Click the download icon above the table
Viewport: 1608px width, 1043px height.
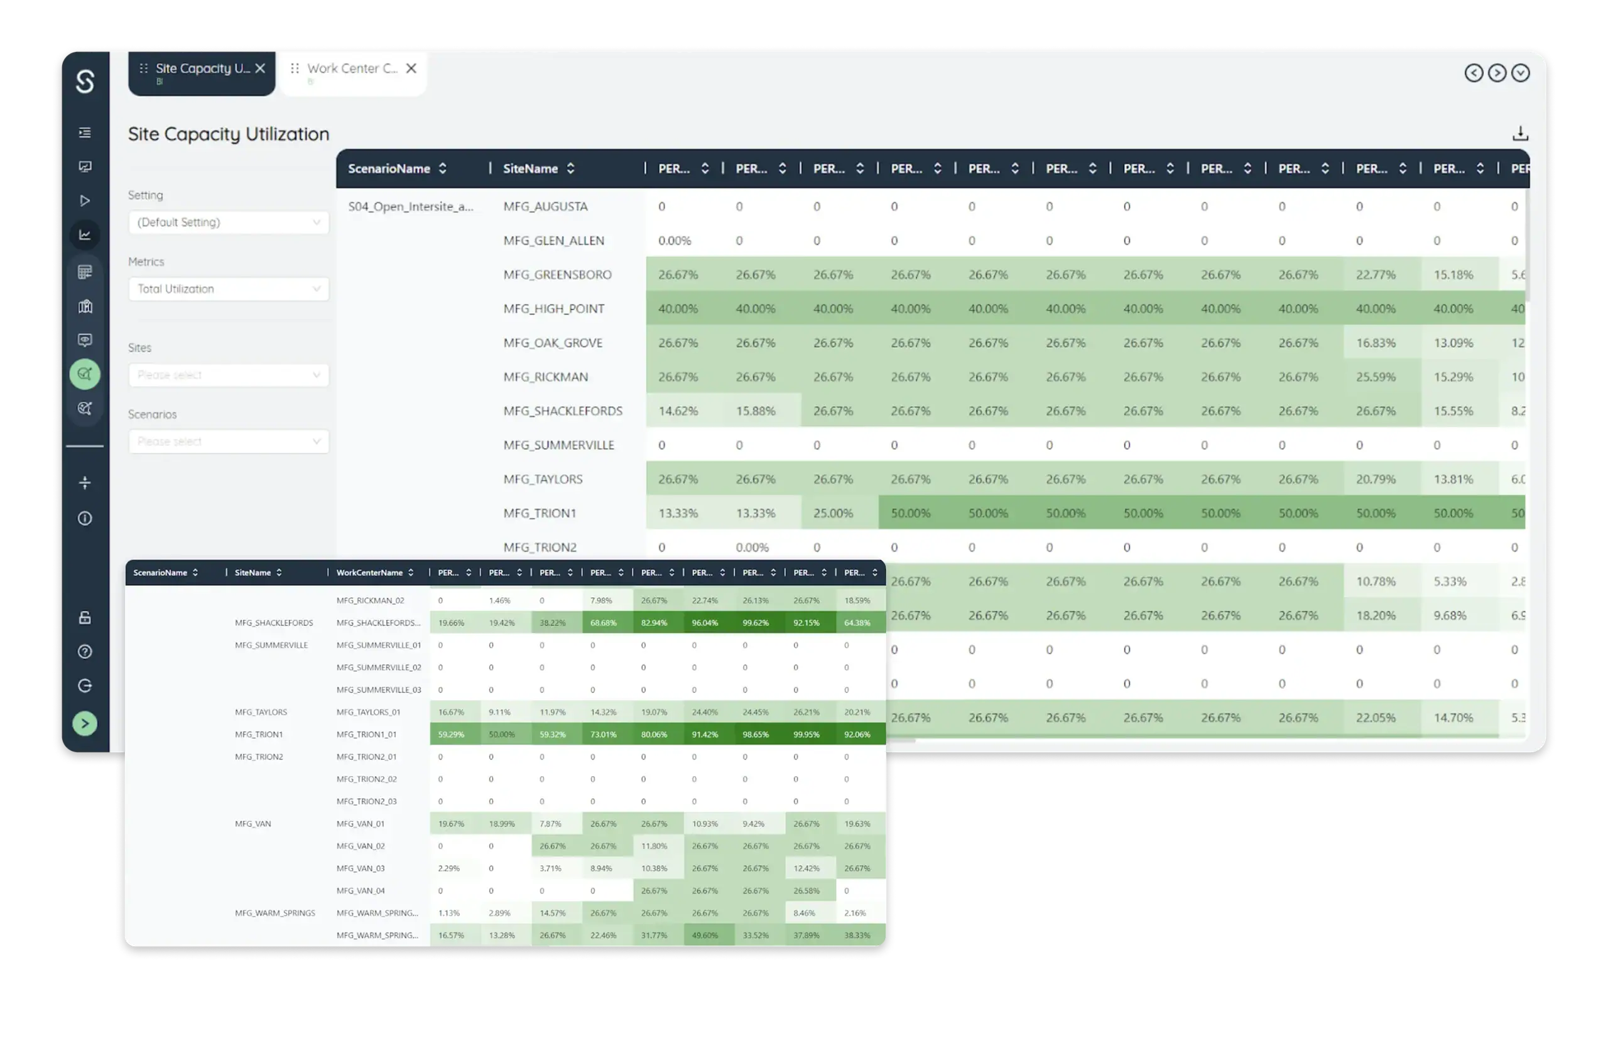click(1520, 133)
